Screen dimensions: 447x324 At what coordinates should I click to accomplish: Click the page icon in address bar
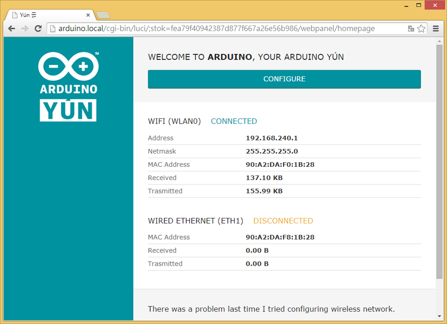(52, 29)
